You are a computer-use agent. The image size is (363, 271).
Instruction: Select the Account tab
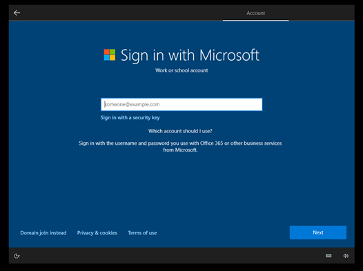click(255, 13)
